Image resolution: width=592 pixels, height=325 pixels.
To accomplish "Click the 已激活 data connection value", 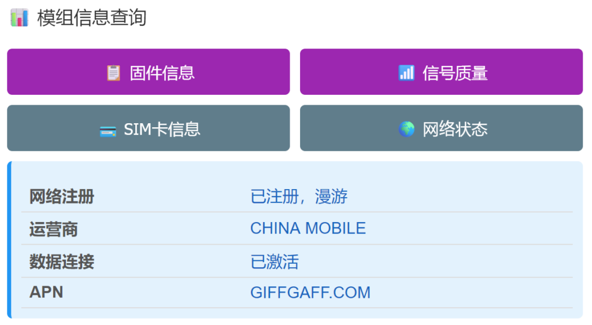I will tap(275, 262).
